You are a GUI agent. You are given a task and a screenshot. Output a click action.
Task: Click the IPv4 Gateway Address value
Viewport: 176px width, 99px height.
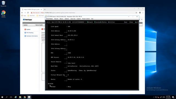pos(71,40)
